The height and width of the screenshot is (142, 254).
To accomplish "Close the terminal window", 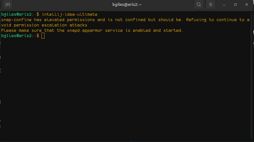I will pos(247,5).
